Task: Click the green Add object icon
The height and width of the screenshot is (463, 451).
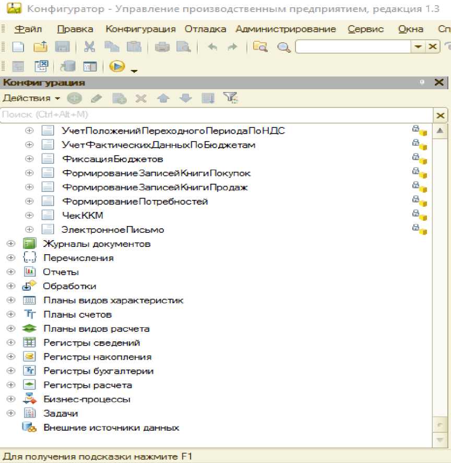Action: point(75,98)
